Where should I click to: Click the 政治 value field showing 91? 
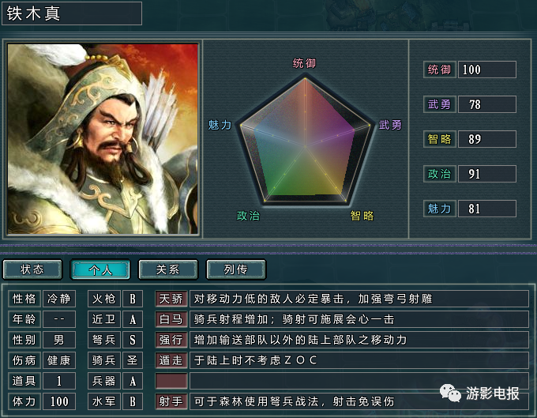pos(487,174)
